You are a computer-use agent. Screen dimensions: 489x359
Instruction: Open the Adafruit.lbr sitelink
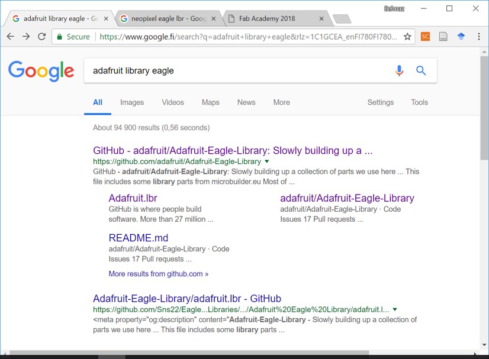click(x=133, y=198)
